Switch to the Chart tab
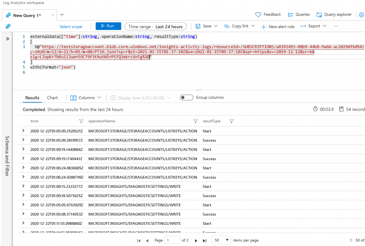Screen dimensions: 365x246 [x=52, y=98]
